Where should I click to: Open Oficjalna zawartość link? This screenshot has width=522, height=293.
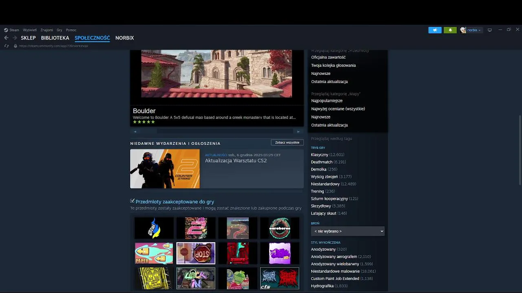[x=328, y=57]
